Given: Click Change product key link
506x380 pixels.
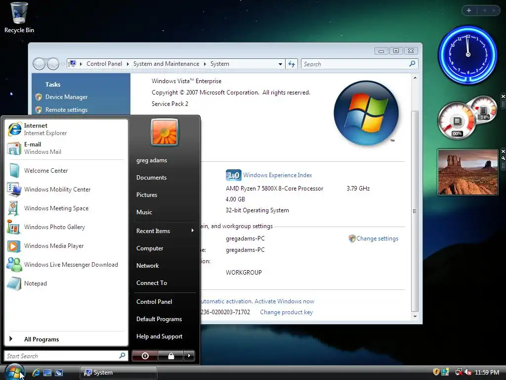Looking at the screenshot, I should 286,312.
